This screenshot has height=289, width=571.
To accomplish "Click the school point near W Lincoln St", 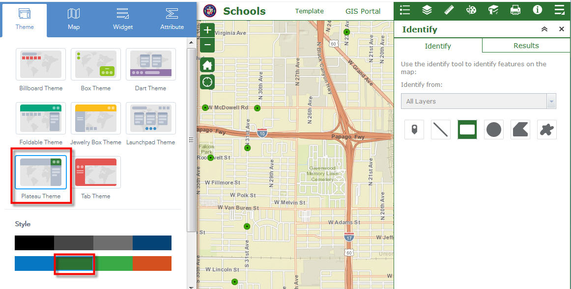I will pyautogui.click(x=234, y=281).
